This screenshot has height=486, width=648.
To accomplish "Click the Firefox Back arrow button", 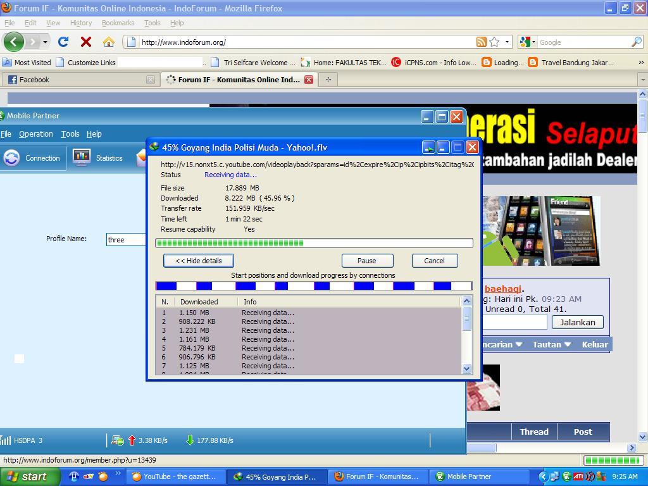I will pyautogui.click(x=14, y=42).
